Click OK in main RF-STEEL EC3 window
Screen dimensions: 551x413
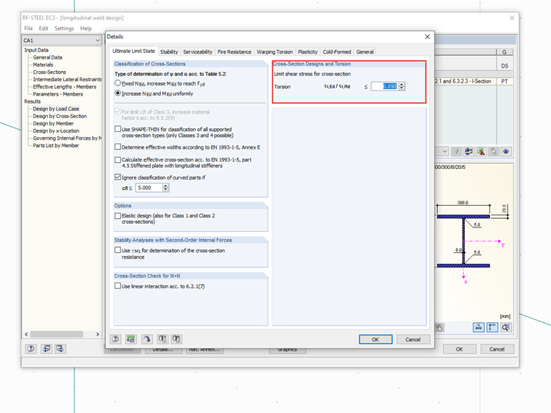click(x=459, y=349)
